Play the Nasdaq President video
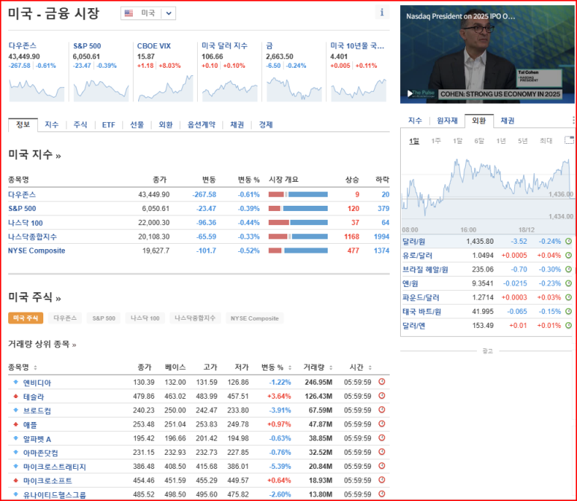Image resolution: width=577 pixels, height=501 pixels. click(410, 94)
